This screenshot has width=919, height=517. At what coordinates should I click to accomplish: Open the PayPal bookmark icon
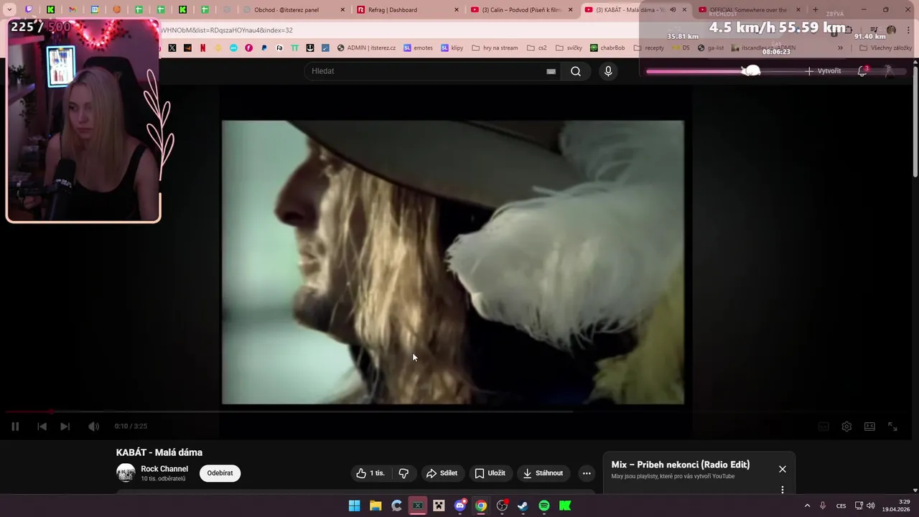[264, 48]
